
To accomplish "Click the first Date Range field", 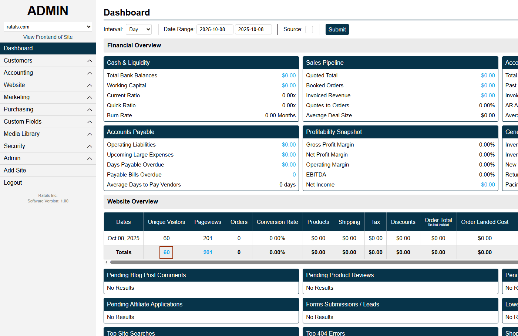I will tap(215, 29).
